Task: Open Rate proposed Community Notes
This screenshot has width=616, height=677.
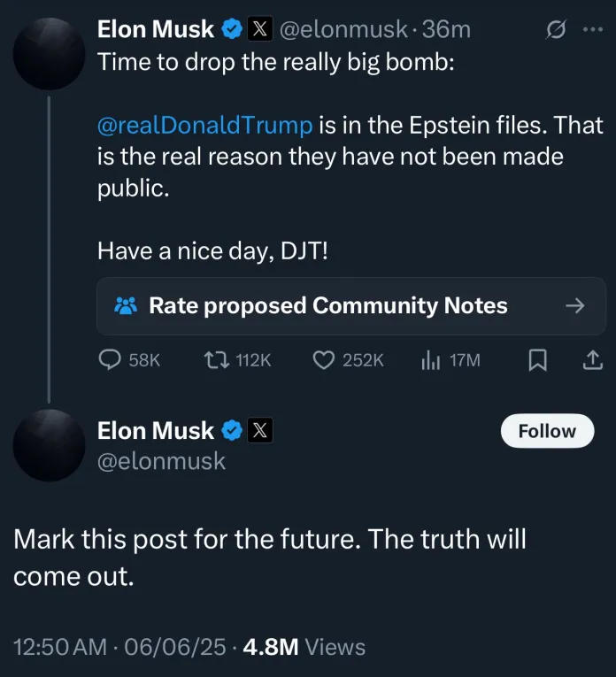Action: (327, 306)
